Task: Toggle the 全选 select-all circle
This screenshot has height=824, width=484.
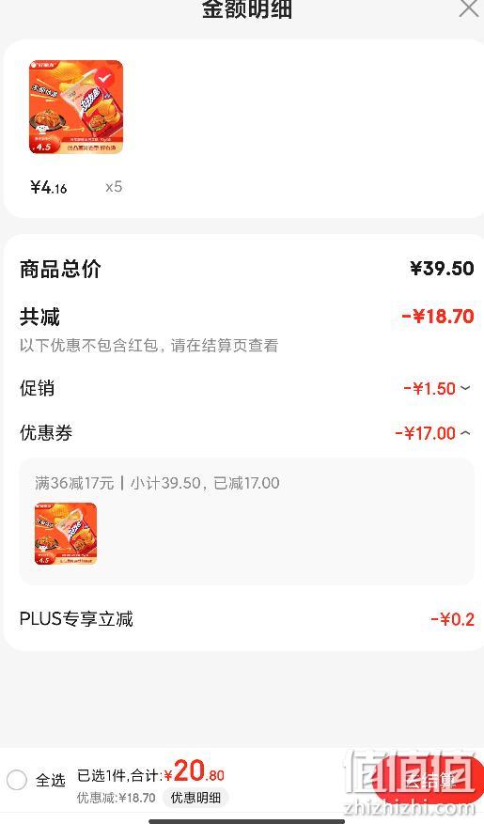Action: (17, 779)
